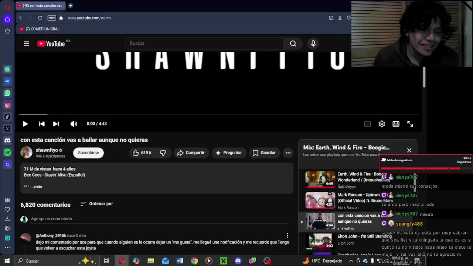Click the 'Agrega un comentario' field
Screen dimensions: 473x266
click(160, 219)
